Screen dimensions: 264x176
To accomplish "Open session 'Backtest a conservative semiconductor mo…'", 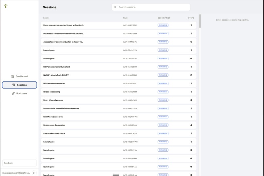I will tap(119, 33).
